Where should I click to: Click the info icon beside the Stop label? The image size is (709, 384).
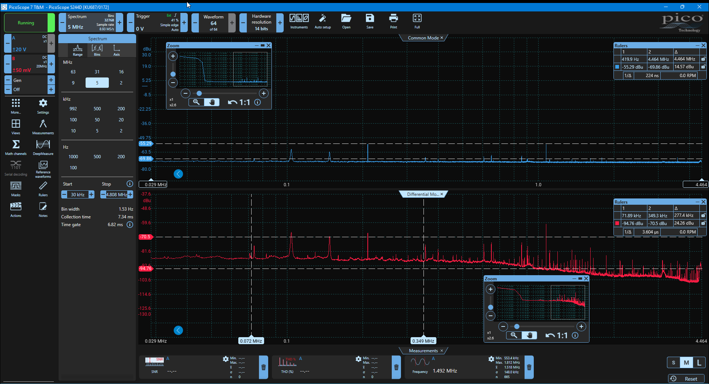pos(130,184)
